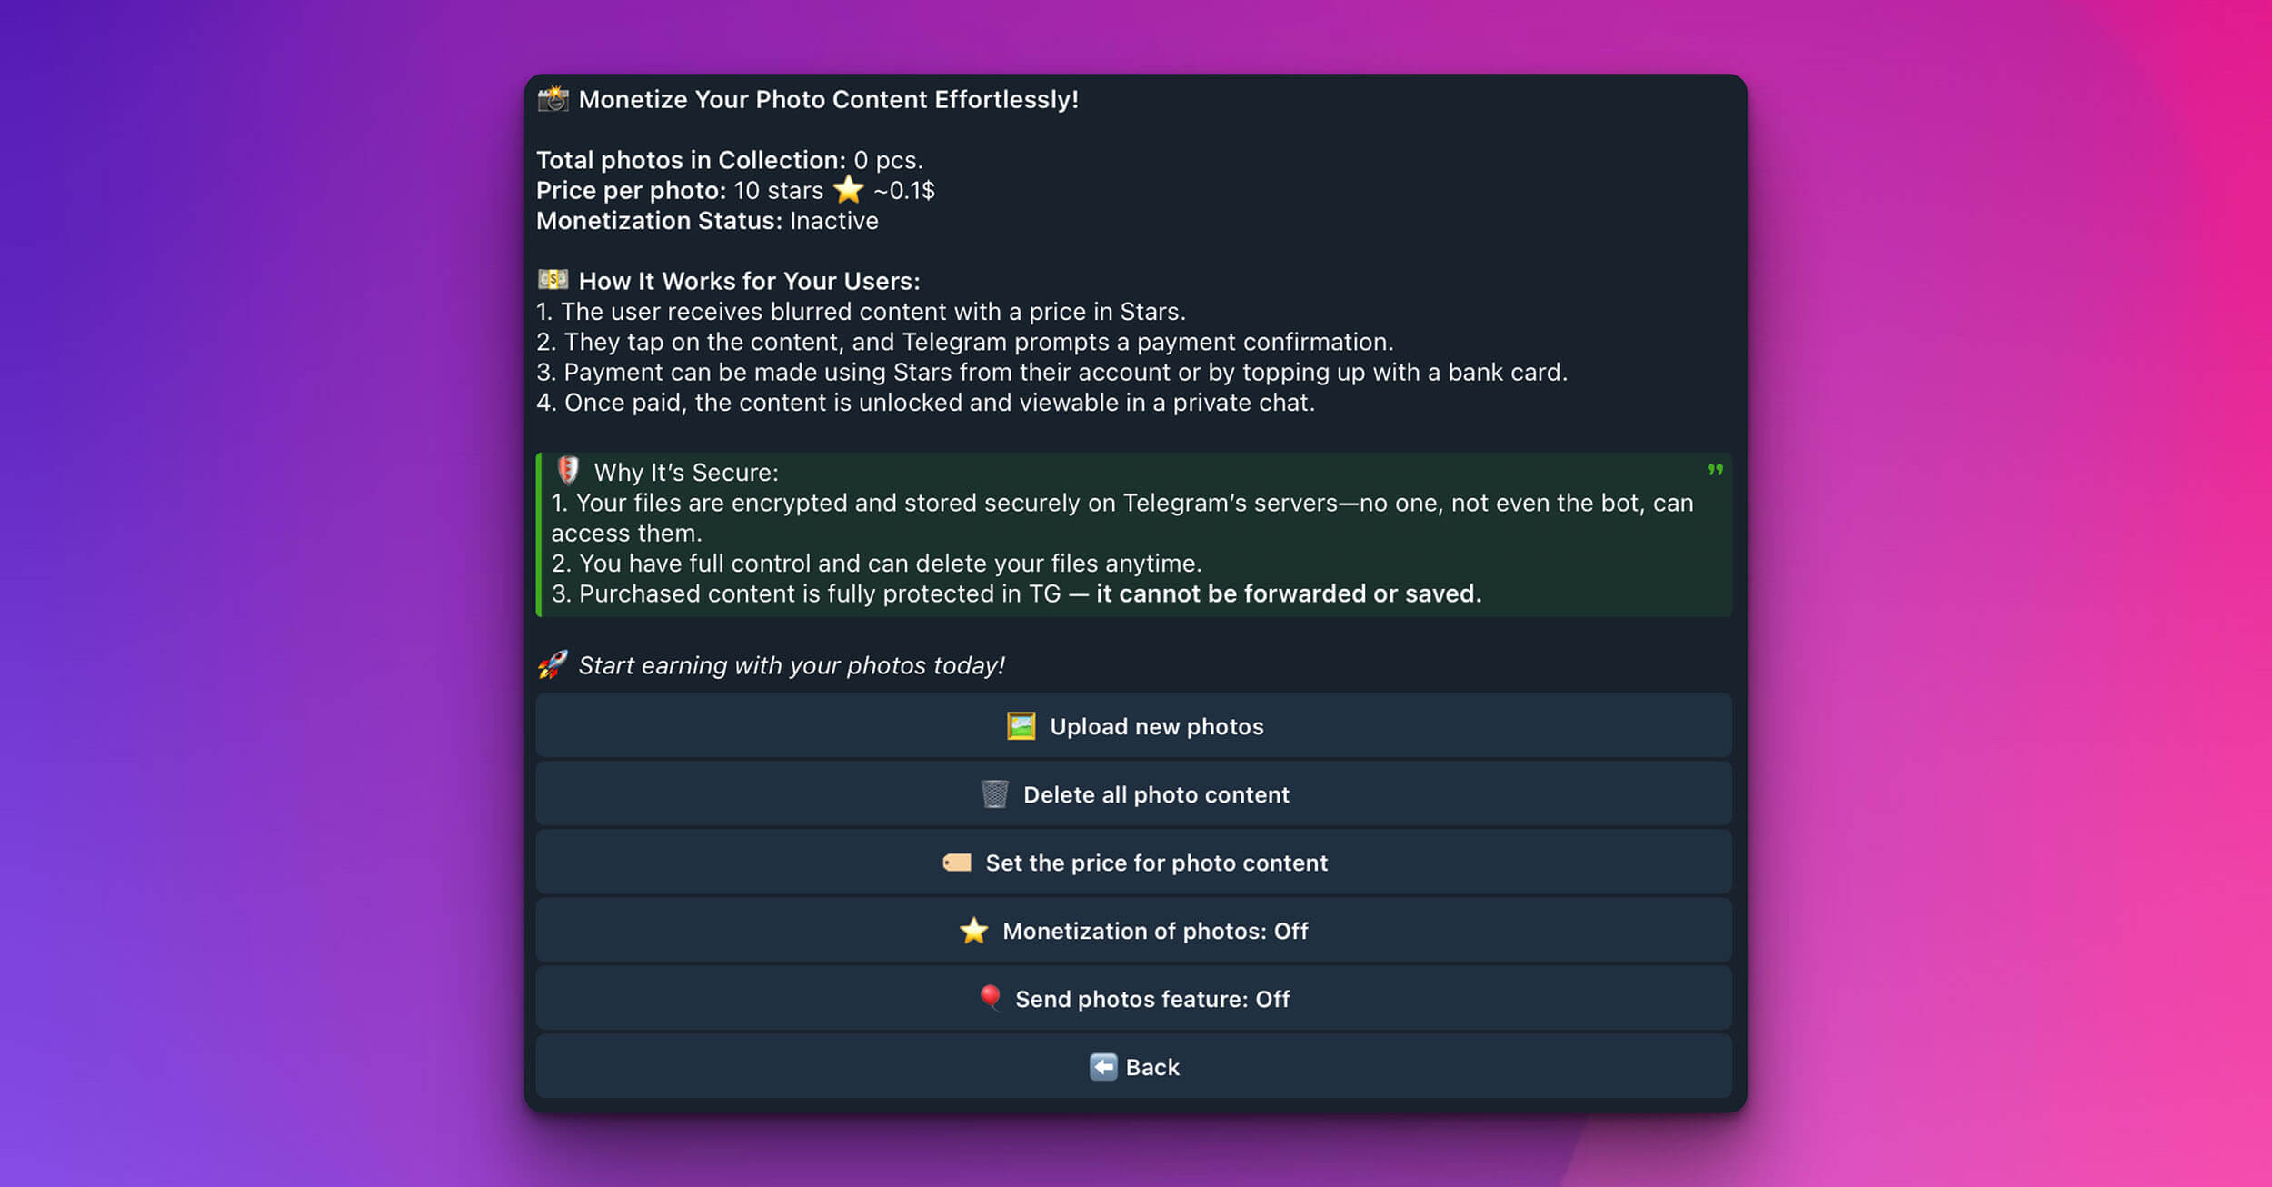This screenshot has height=1187, width=2272.
Task: Click the shield icon beside Why It's Secure
Action: coord(568,471)
